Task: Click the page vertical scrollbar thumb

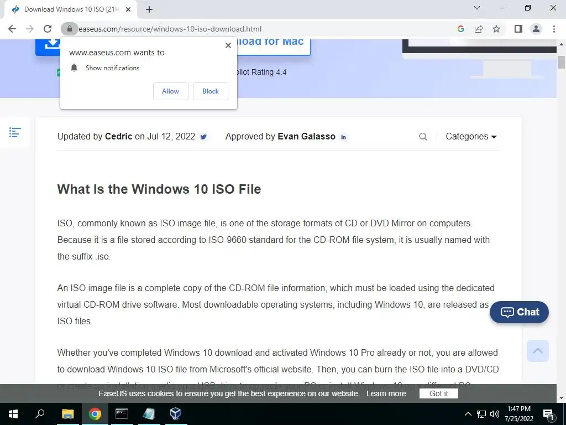Action: pos(561,62)
